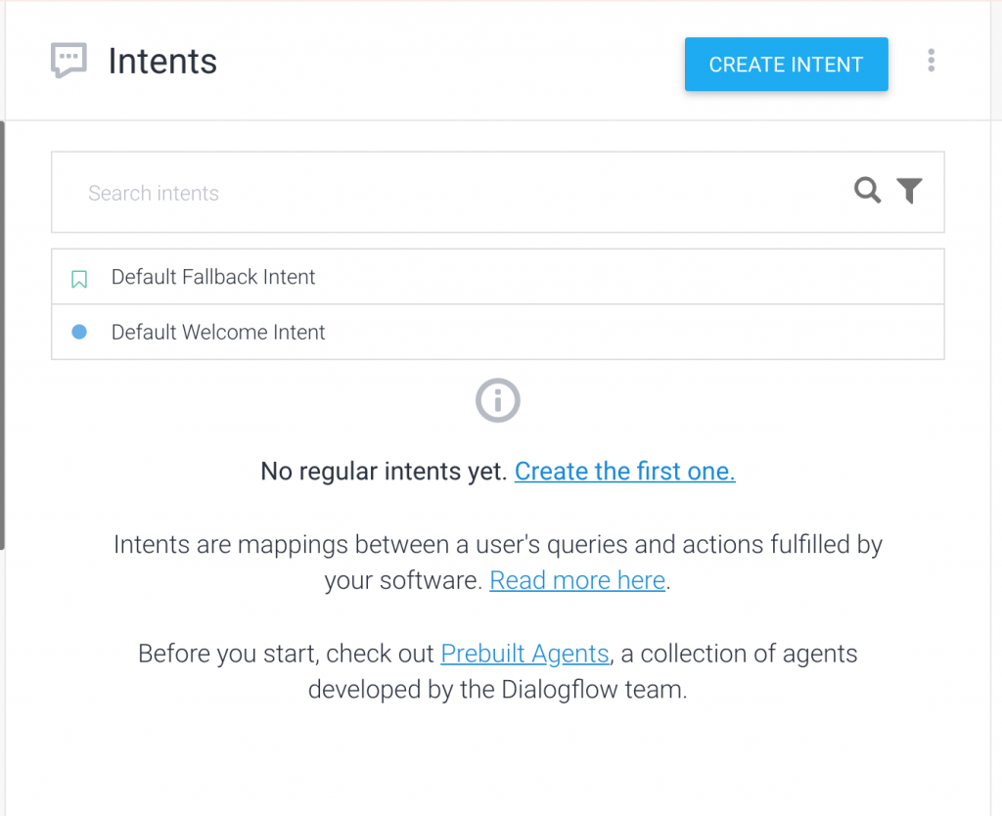Visit the Prebuilt Agents link

[525, 653]
